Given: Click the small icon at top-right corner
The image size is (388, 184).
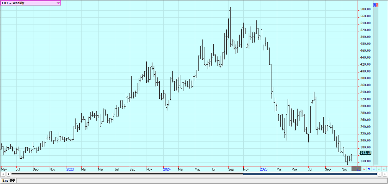Looking at the screenshot, I should pyautogui.click(x=376, y=5).
